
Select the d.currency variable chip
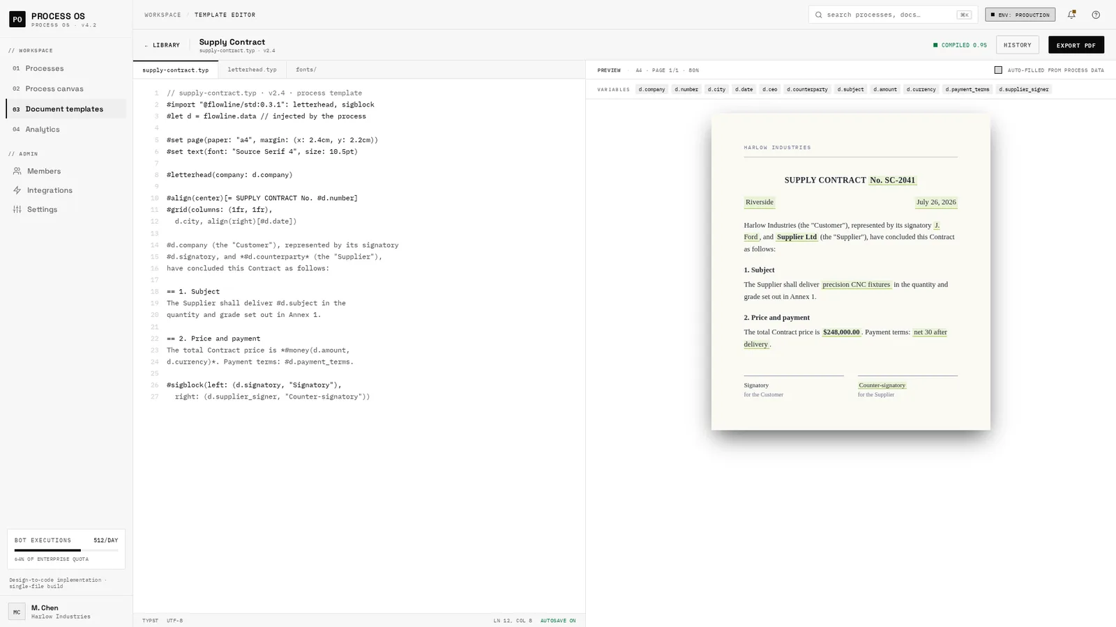[x=921, y=89]
